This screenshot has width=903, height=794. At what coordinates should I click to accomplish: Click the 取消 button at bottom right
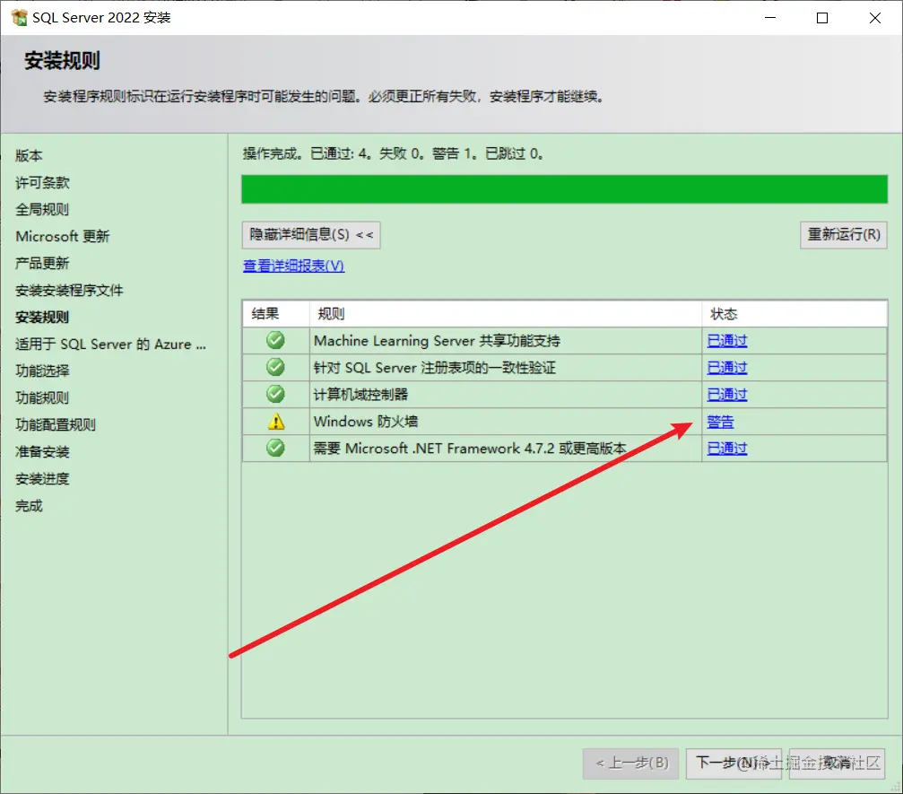837,763
